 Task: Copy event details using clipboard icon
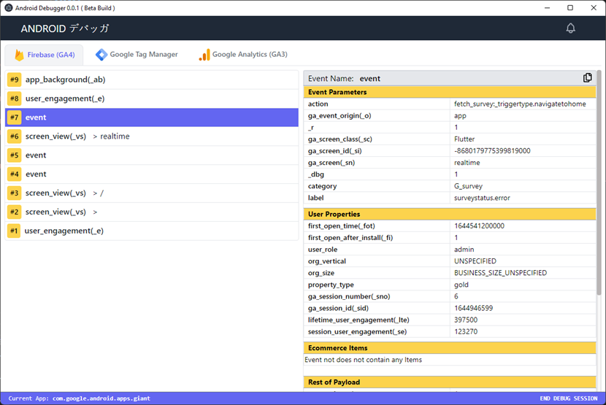coord(588,78)
